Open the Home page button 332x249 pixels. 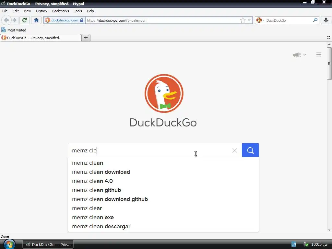click(36, 20)
